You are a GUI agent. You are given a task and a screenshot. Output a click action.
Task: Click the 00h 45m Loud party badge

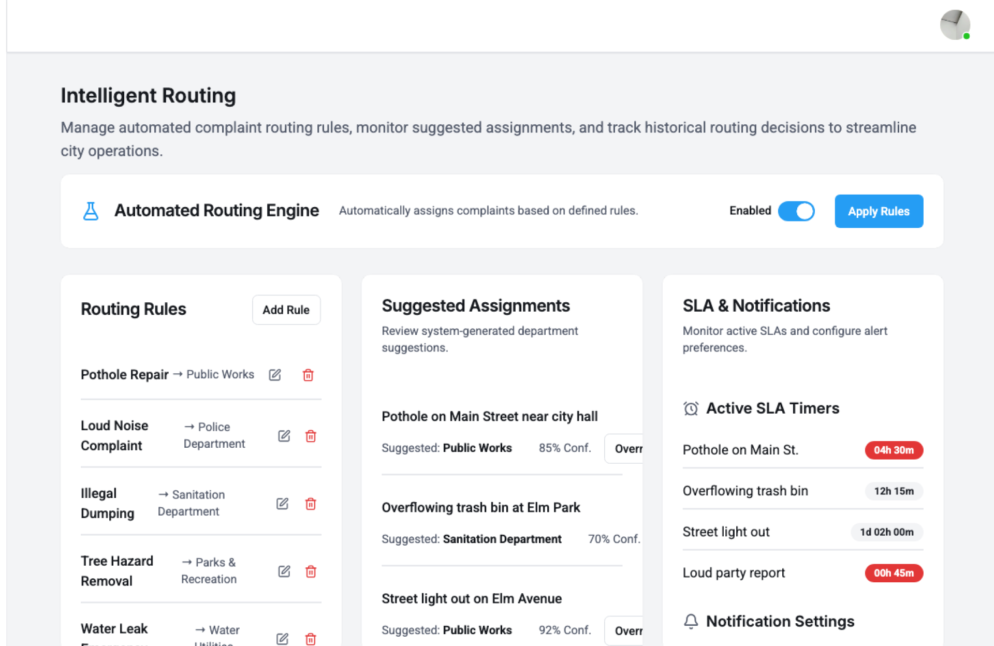click(894, 573)
